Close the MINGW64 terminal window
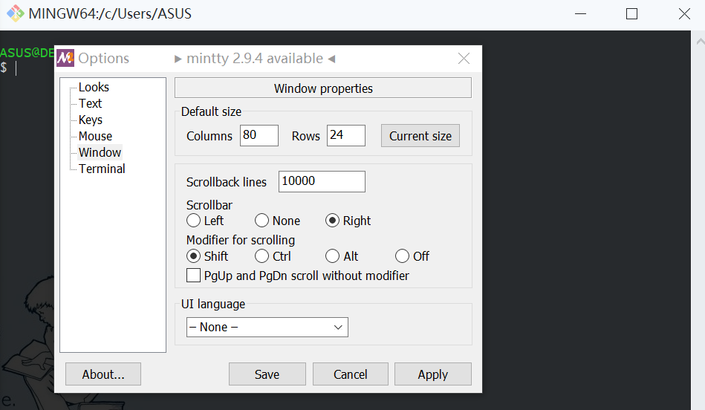 pos(684,14)
